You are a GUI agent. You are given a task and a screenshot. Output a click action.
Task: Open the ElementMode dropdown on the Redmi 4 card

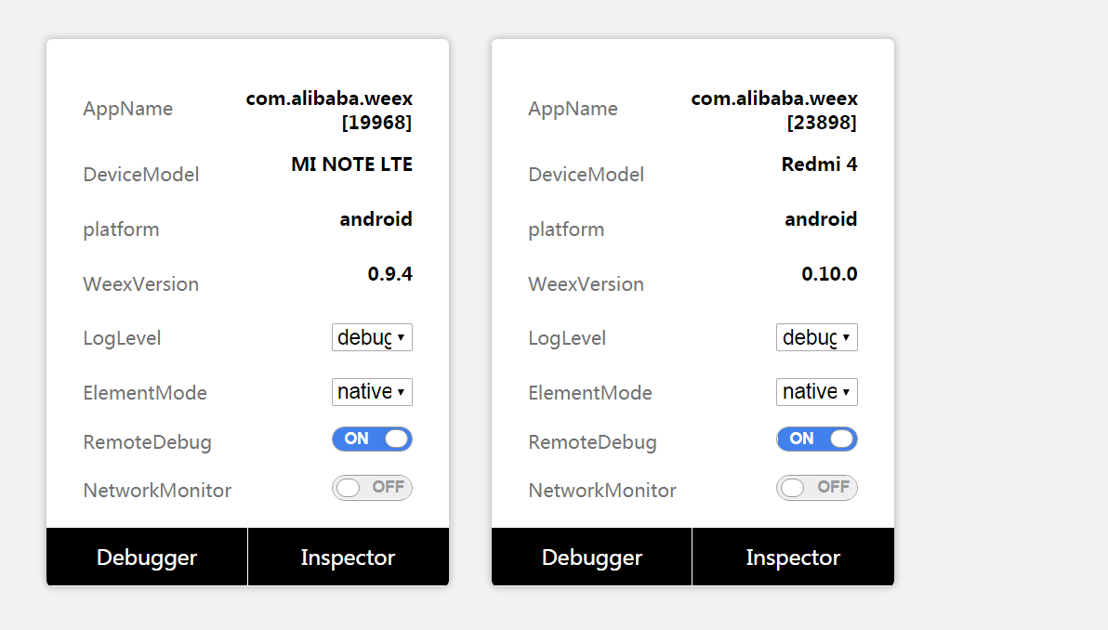click(816, 392)
